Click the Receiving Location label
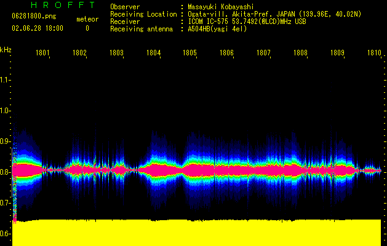This screenshot has height=246, width=387. (143, 14)
